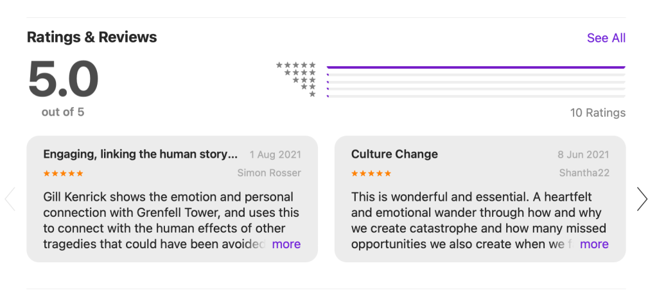Click the one-star row icon in histogram
This screenshot has height=295, width=657.
312,94
